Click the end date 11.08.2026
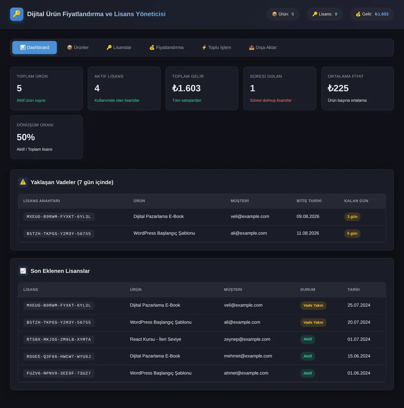The image size is (404, 408). coord(308,233)
